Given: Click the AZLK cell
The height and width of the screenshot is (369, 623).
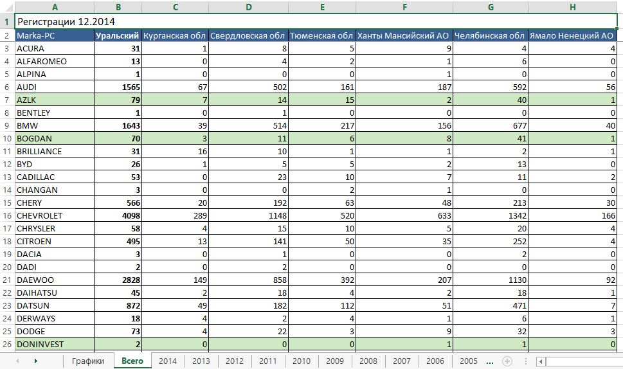Looking at the screenshot, I should pyautogui.click(x=55, y=100).
